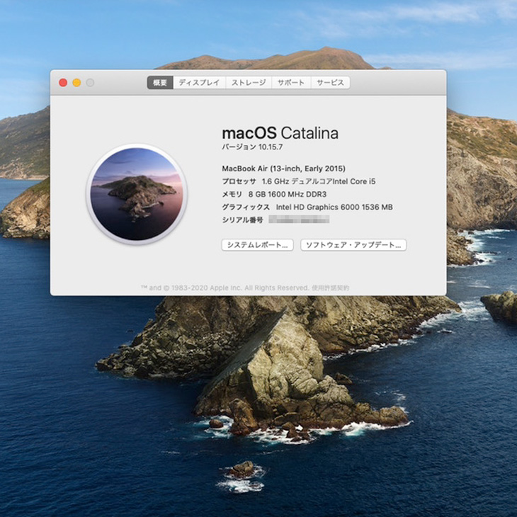Click the システムレポート... button
Screen dimensions: 517x517
point(258,245)
